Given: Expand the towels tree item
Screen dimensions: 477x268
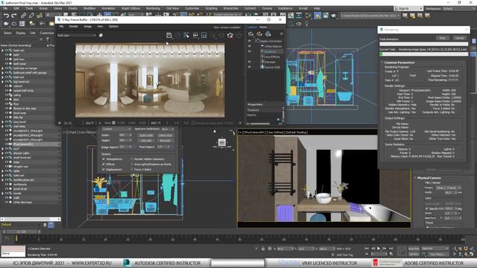Looking at the screenshot, I should (3, 194).
